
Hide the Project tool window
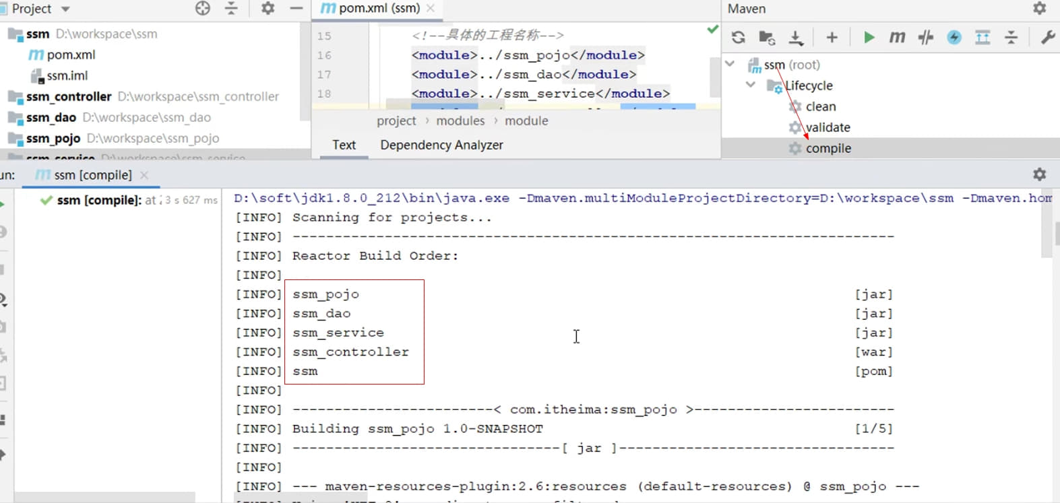296,8
